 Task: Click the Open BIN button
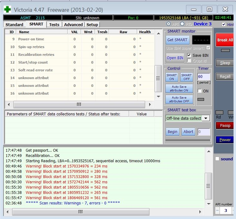point(175,58)
